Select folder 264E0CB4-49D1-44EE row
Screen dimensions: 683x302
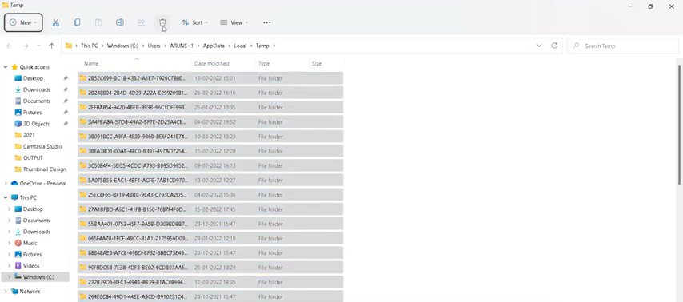click(210, 296)
